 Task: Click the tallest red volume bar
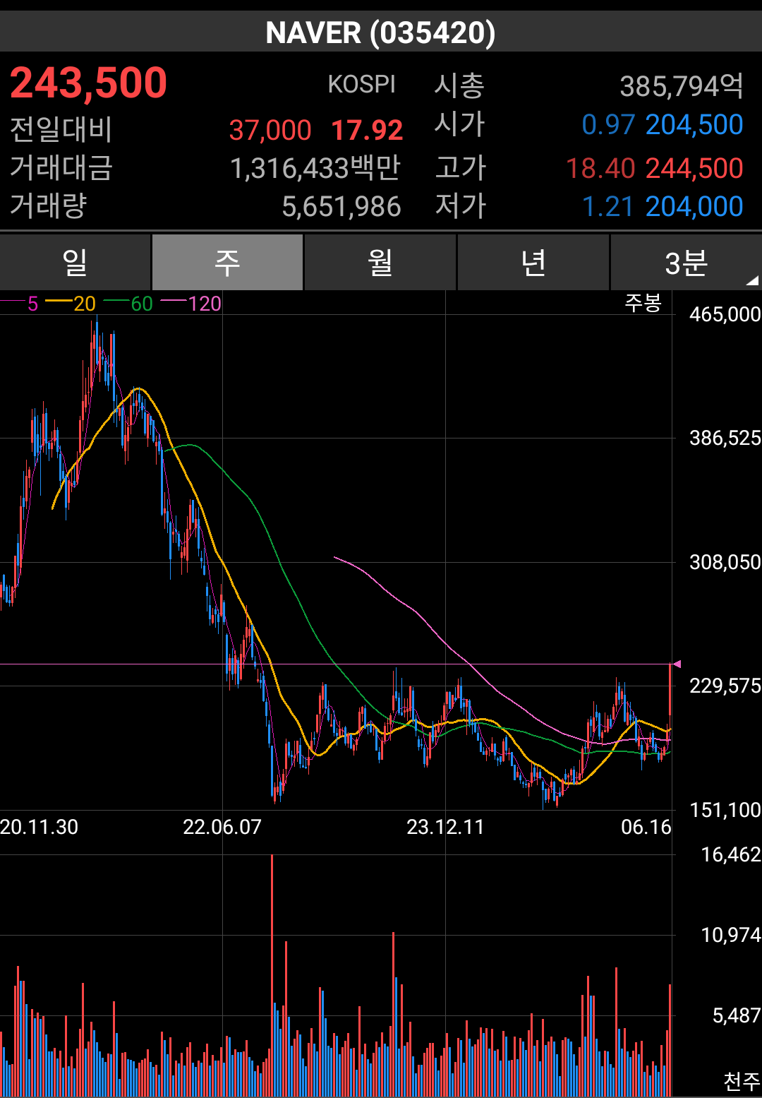click(x=272, y=975)
